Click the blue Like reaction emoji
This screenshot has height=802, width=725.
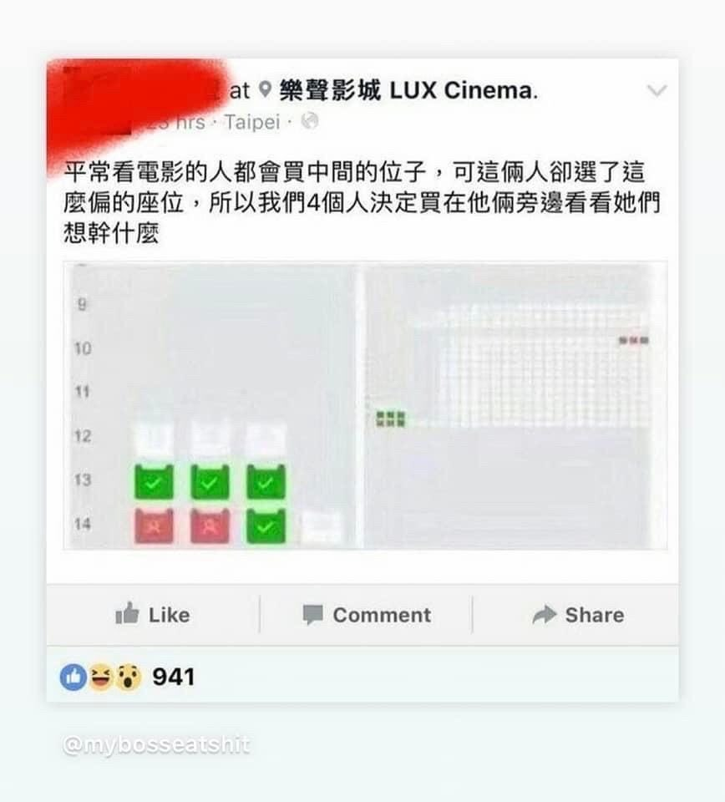[74, 678]
